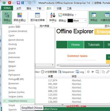Click the Common tasks heading

pos(77,56)
